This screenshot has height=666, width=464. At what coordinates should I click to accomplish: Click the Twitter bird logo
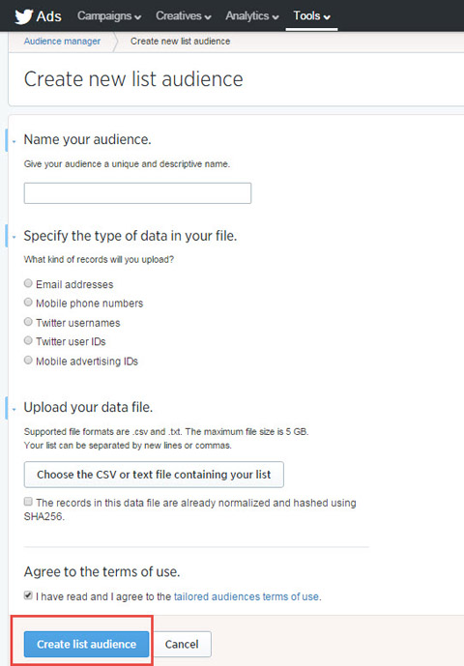pyautogui.click(x=23, y=16)
